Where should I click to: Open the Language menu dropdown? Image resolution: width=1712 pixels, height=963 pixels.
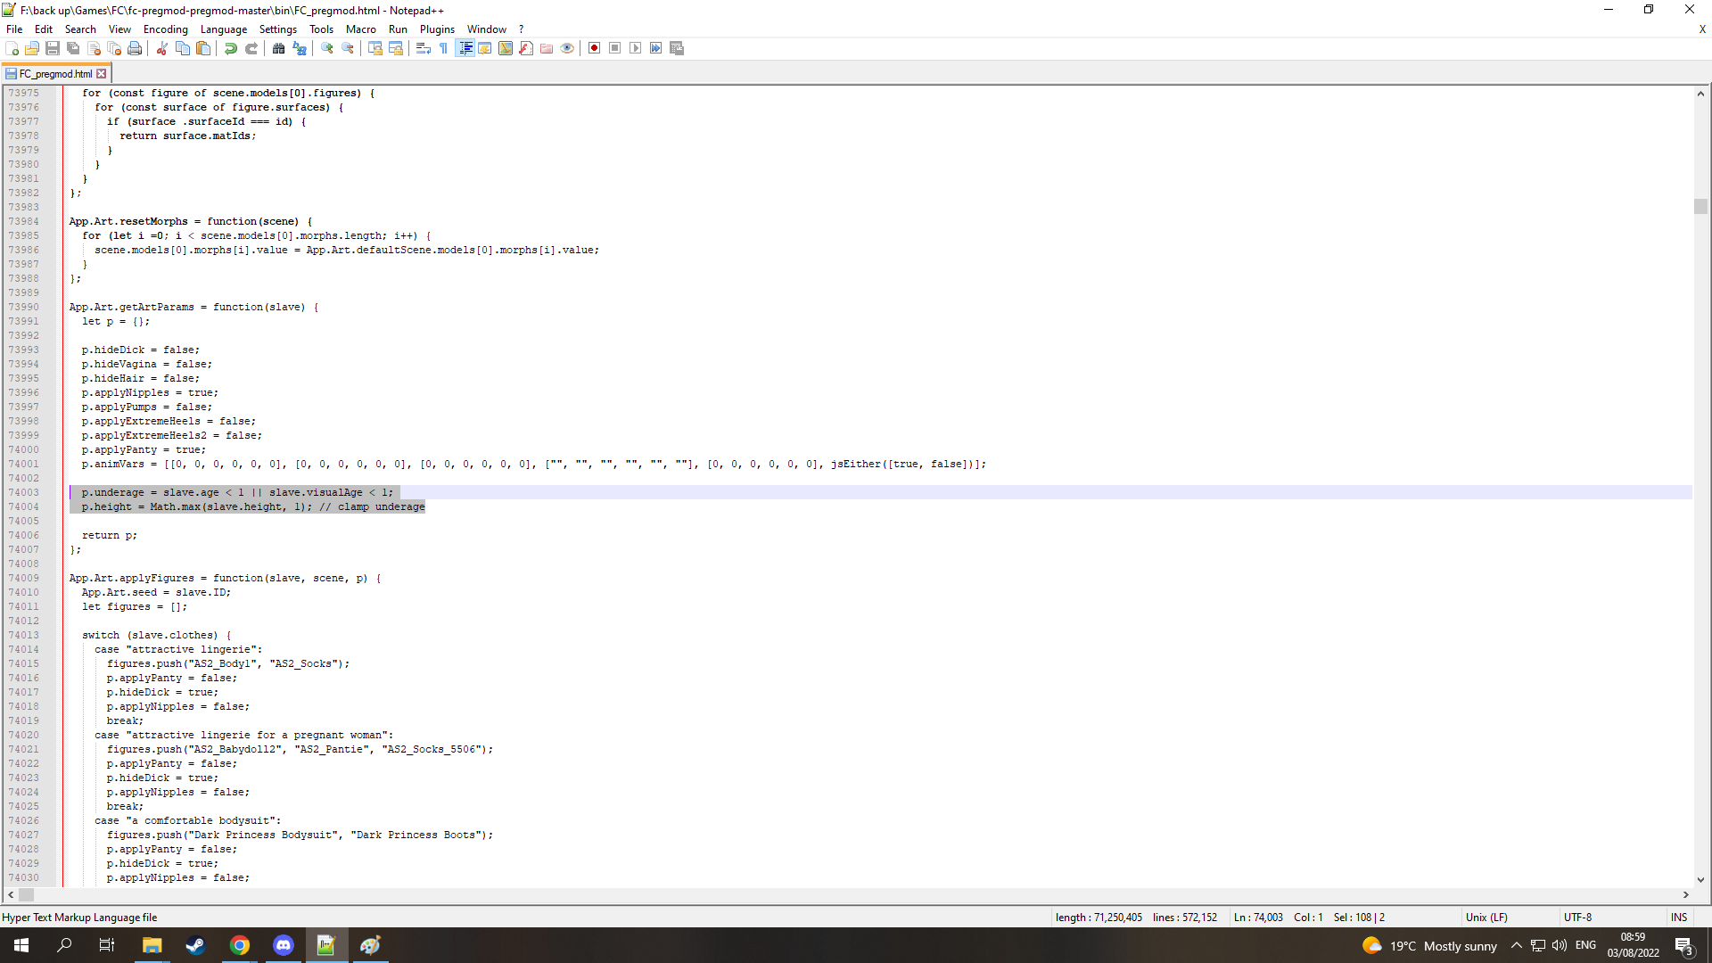(x=223, y=29)
